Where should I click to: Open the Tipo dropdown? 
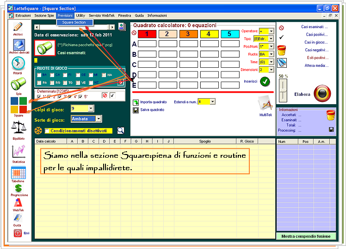click(271, 39)
